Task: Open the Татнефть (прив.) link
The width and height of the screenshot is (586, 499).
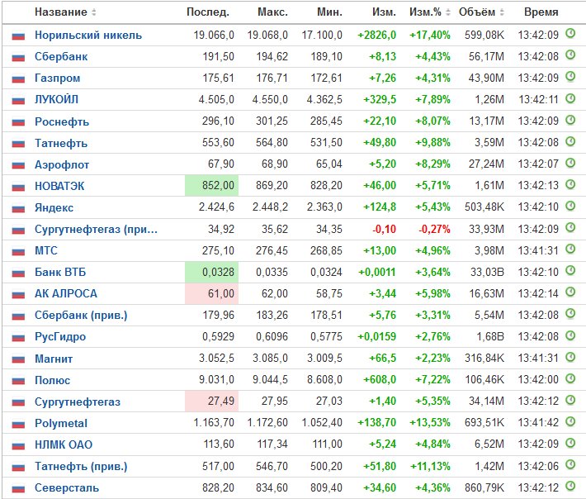Action: pyautogui.click(x=81, y=467)
